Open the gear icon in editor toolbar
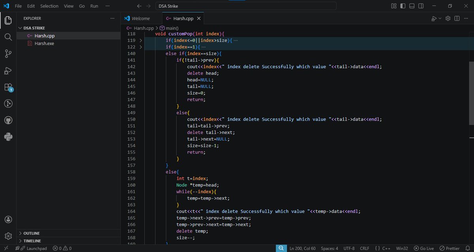 coord(448,19)
